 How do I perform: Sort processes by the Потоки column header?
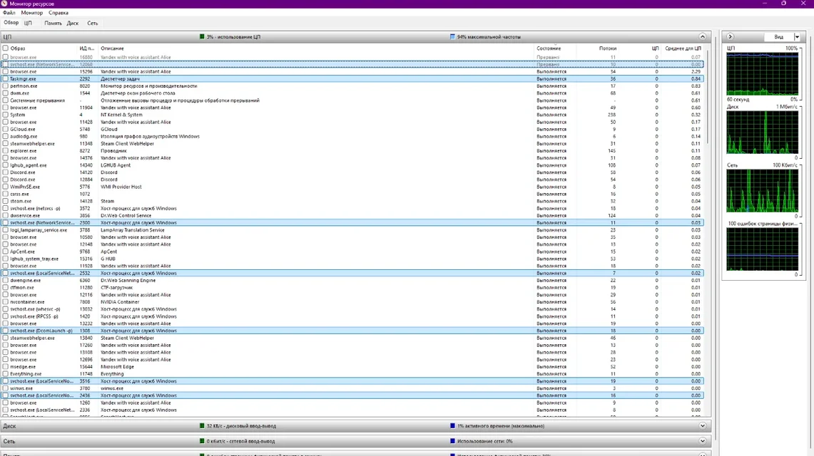tap(609, 48)
